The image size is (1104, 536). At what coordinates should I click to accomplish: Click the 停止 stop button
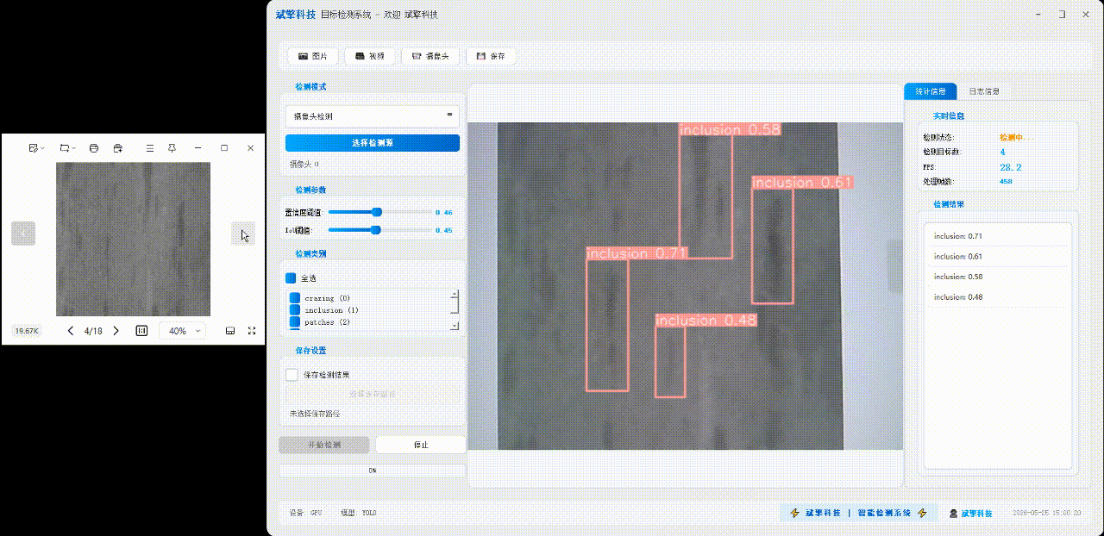pyautogui.click(x=421, y=445)
